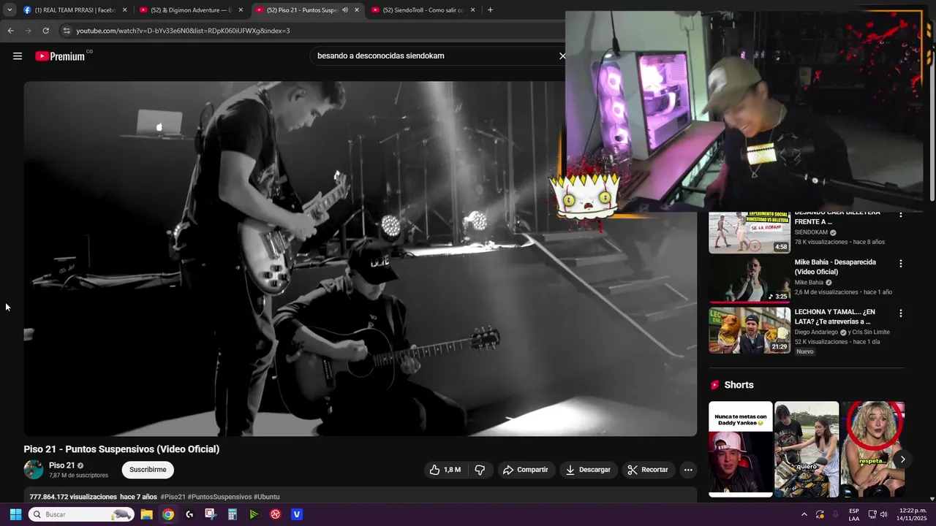The image size is (936, 526).
Task: Open the sync status tray icon
Action: [x=820, y=514]
